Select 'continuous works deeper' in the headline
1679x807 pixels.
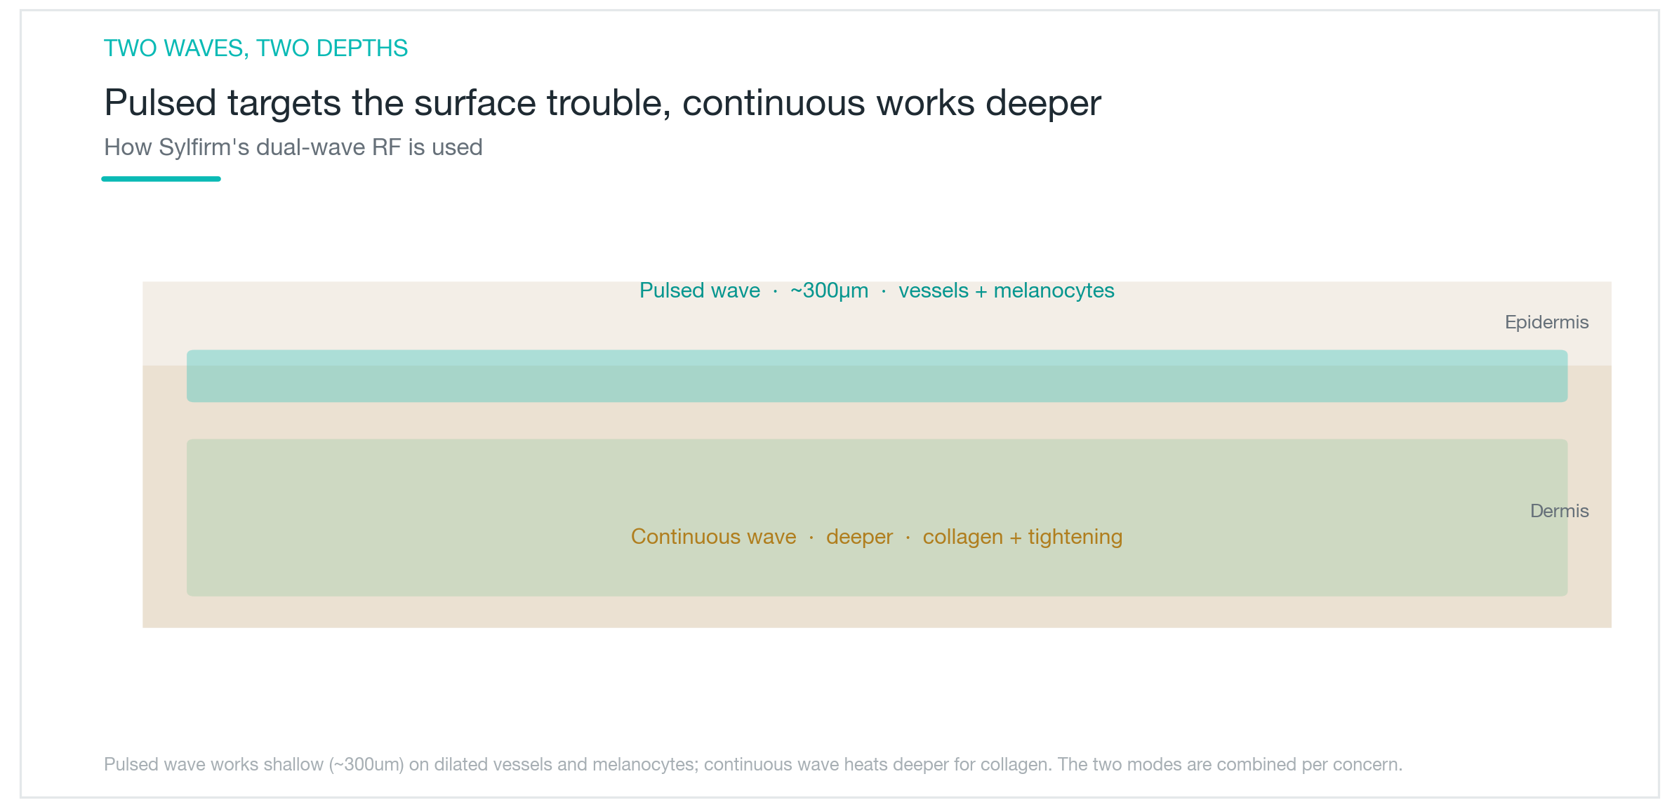pyautogui.click(x=891, y=103)
